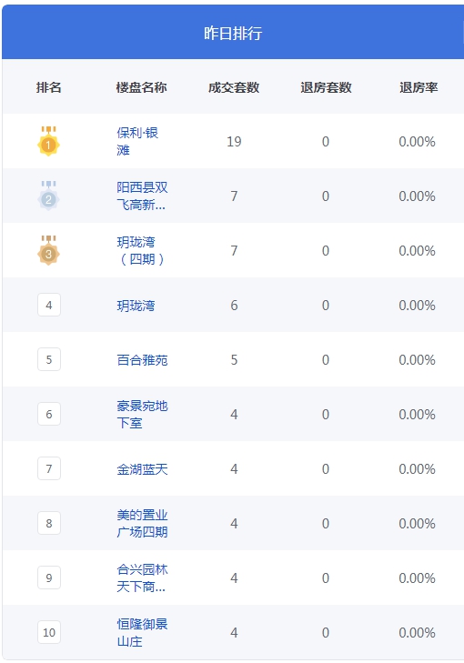The width and height of the screenshot is (464, 663).
Task: Click the 退房率 column header
Action: pyautogui.click(x=419, y=87)
